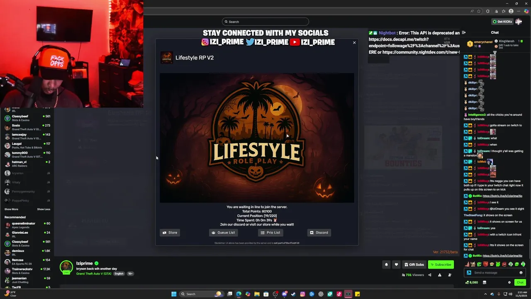Open TikTok from taskbar
This screenshot has height=299, width=531.
tap(339, 294)
